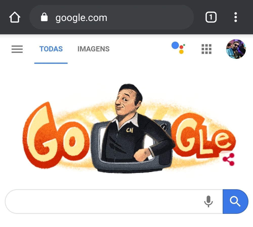Start voice search with the microphone
The height and width of the screenshot is (227, 253).
coord(208,201)
